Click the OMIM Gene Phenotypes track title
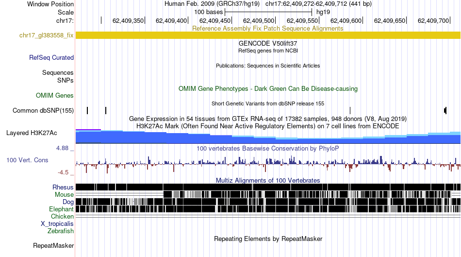 [268, 88]
